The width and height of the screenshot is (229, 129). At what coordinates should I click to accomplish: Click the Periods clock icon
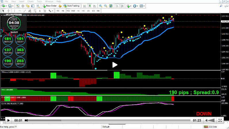[135, 6]
